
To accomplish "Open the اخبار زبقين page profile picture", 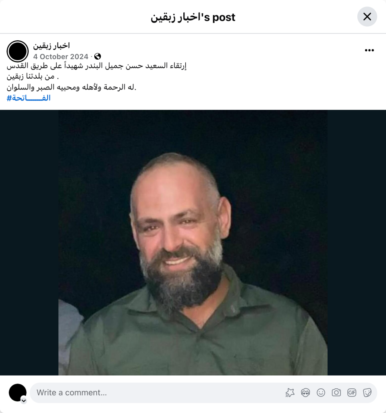I will pyautogui.click(x=18, y=51).
